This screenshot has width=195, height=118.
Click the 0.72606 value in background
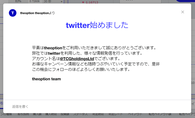(x=35, y=1)
